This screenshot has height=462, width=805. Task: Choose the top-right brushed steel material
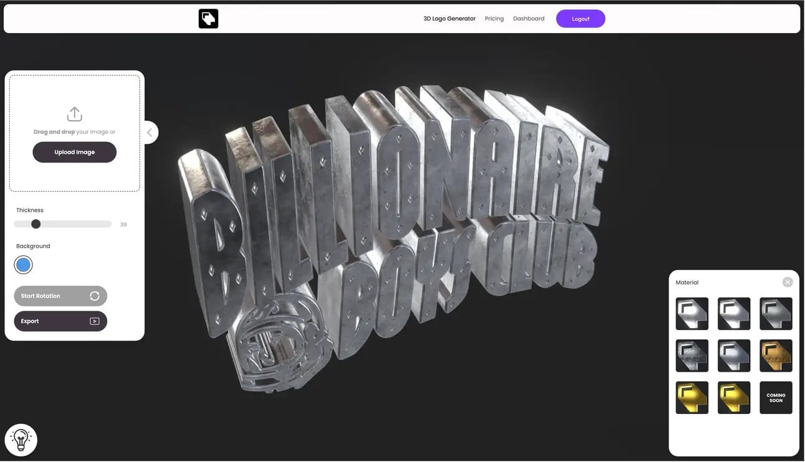click(776, 313)
